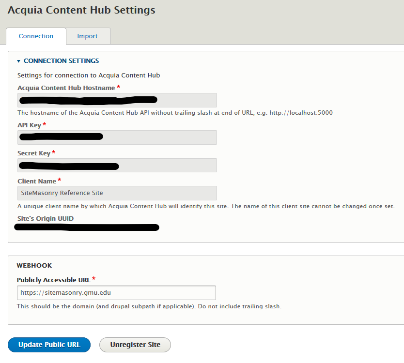Select the Connection tab
The image size is (404, 363).
tap(36, 36)
